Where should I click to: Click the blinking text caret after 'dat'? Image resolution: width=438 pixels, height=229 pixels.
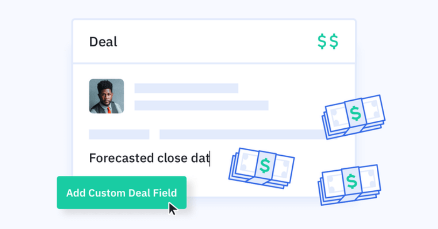210,159
